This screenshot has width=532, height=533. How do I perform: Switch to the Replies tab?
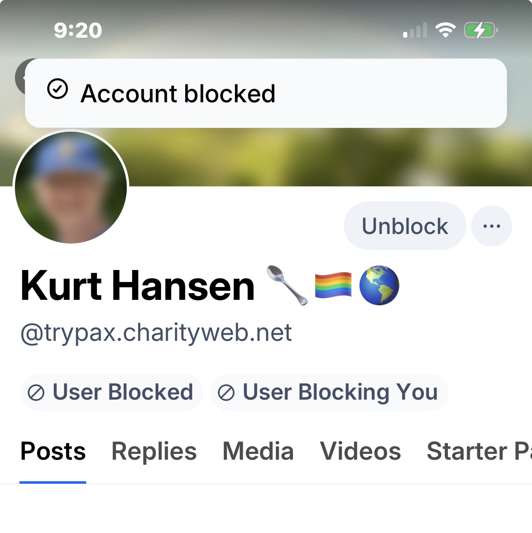[x=154, y=451]
